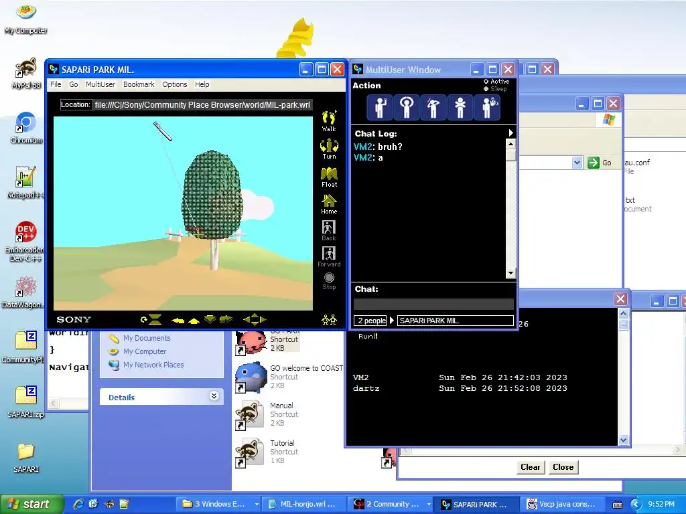The image size is (686, 514).
Task: Trigger the bye-bye hand-wave avatar action
Action: pos(487,107)
